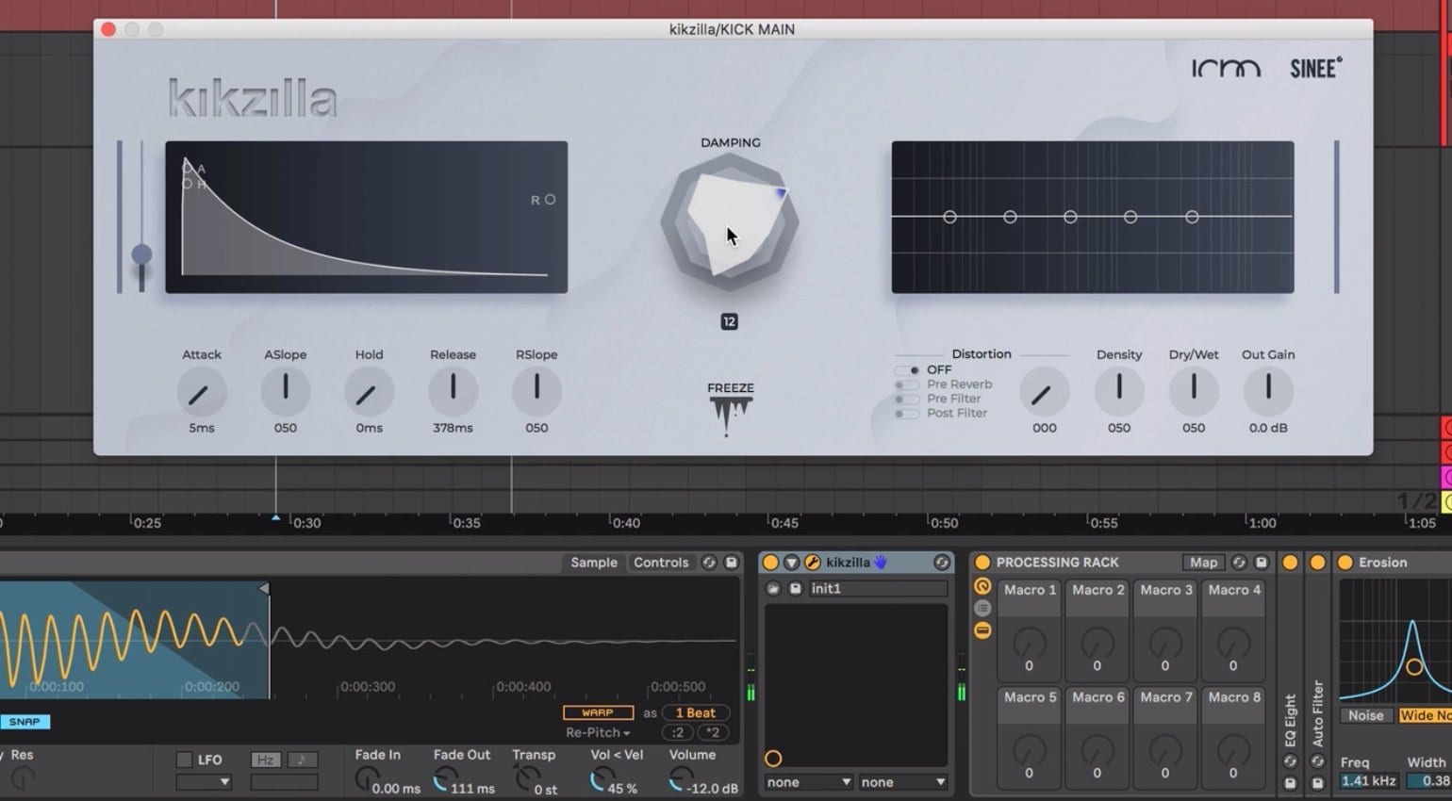The height and width of the screenshot is (801, 1452).
Task: Open the first 'none' MIDI mapping dropdown
Action: pos(806,781)
